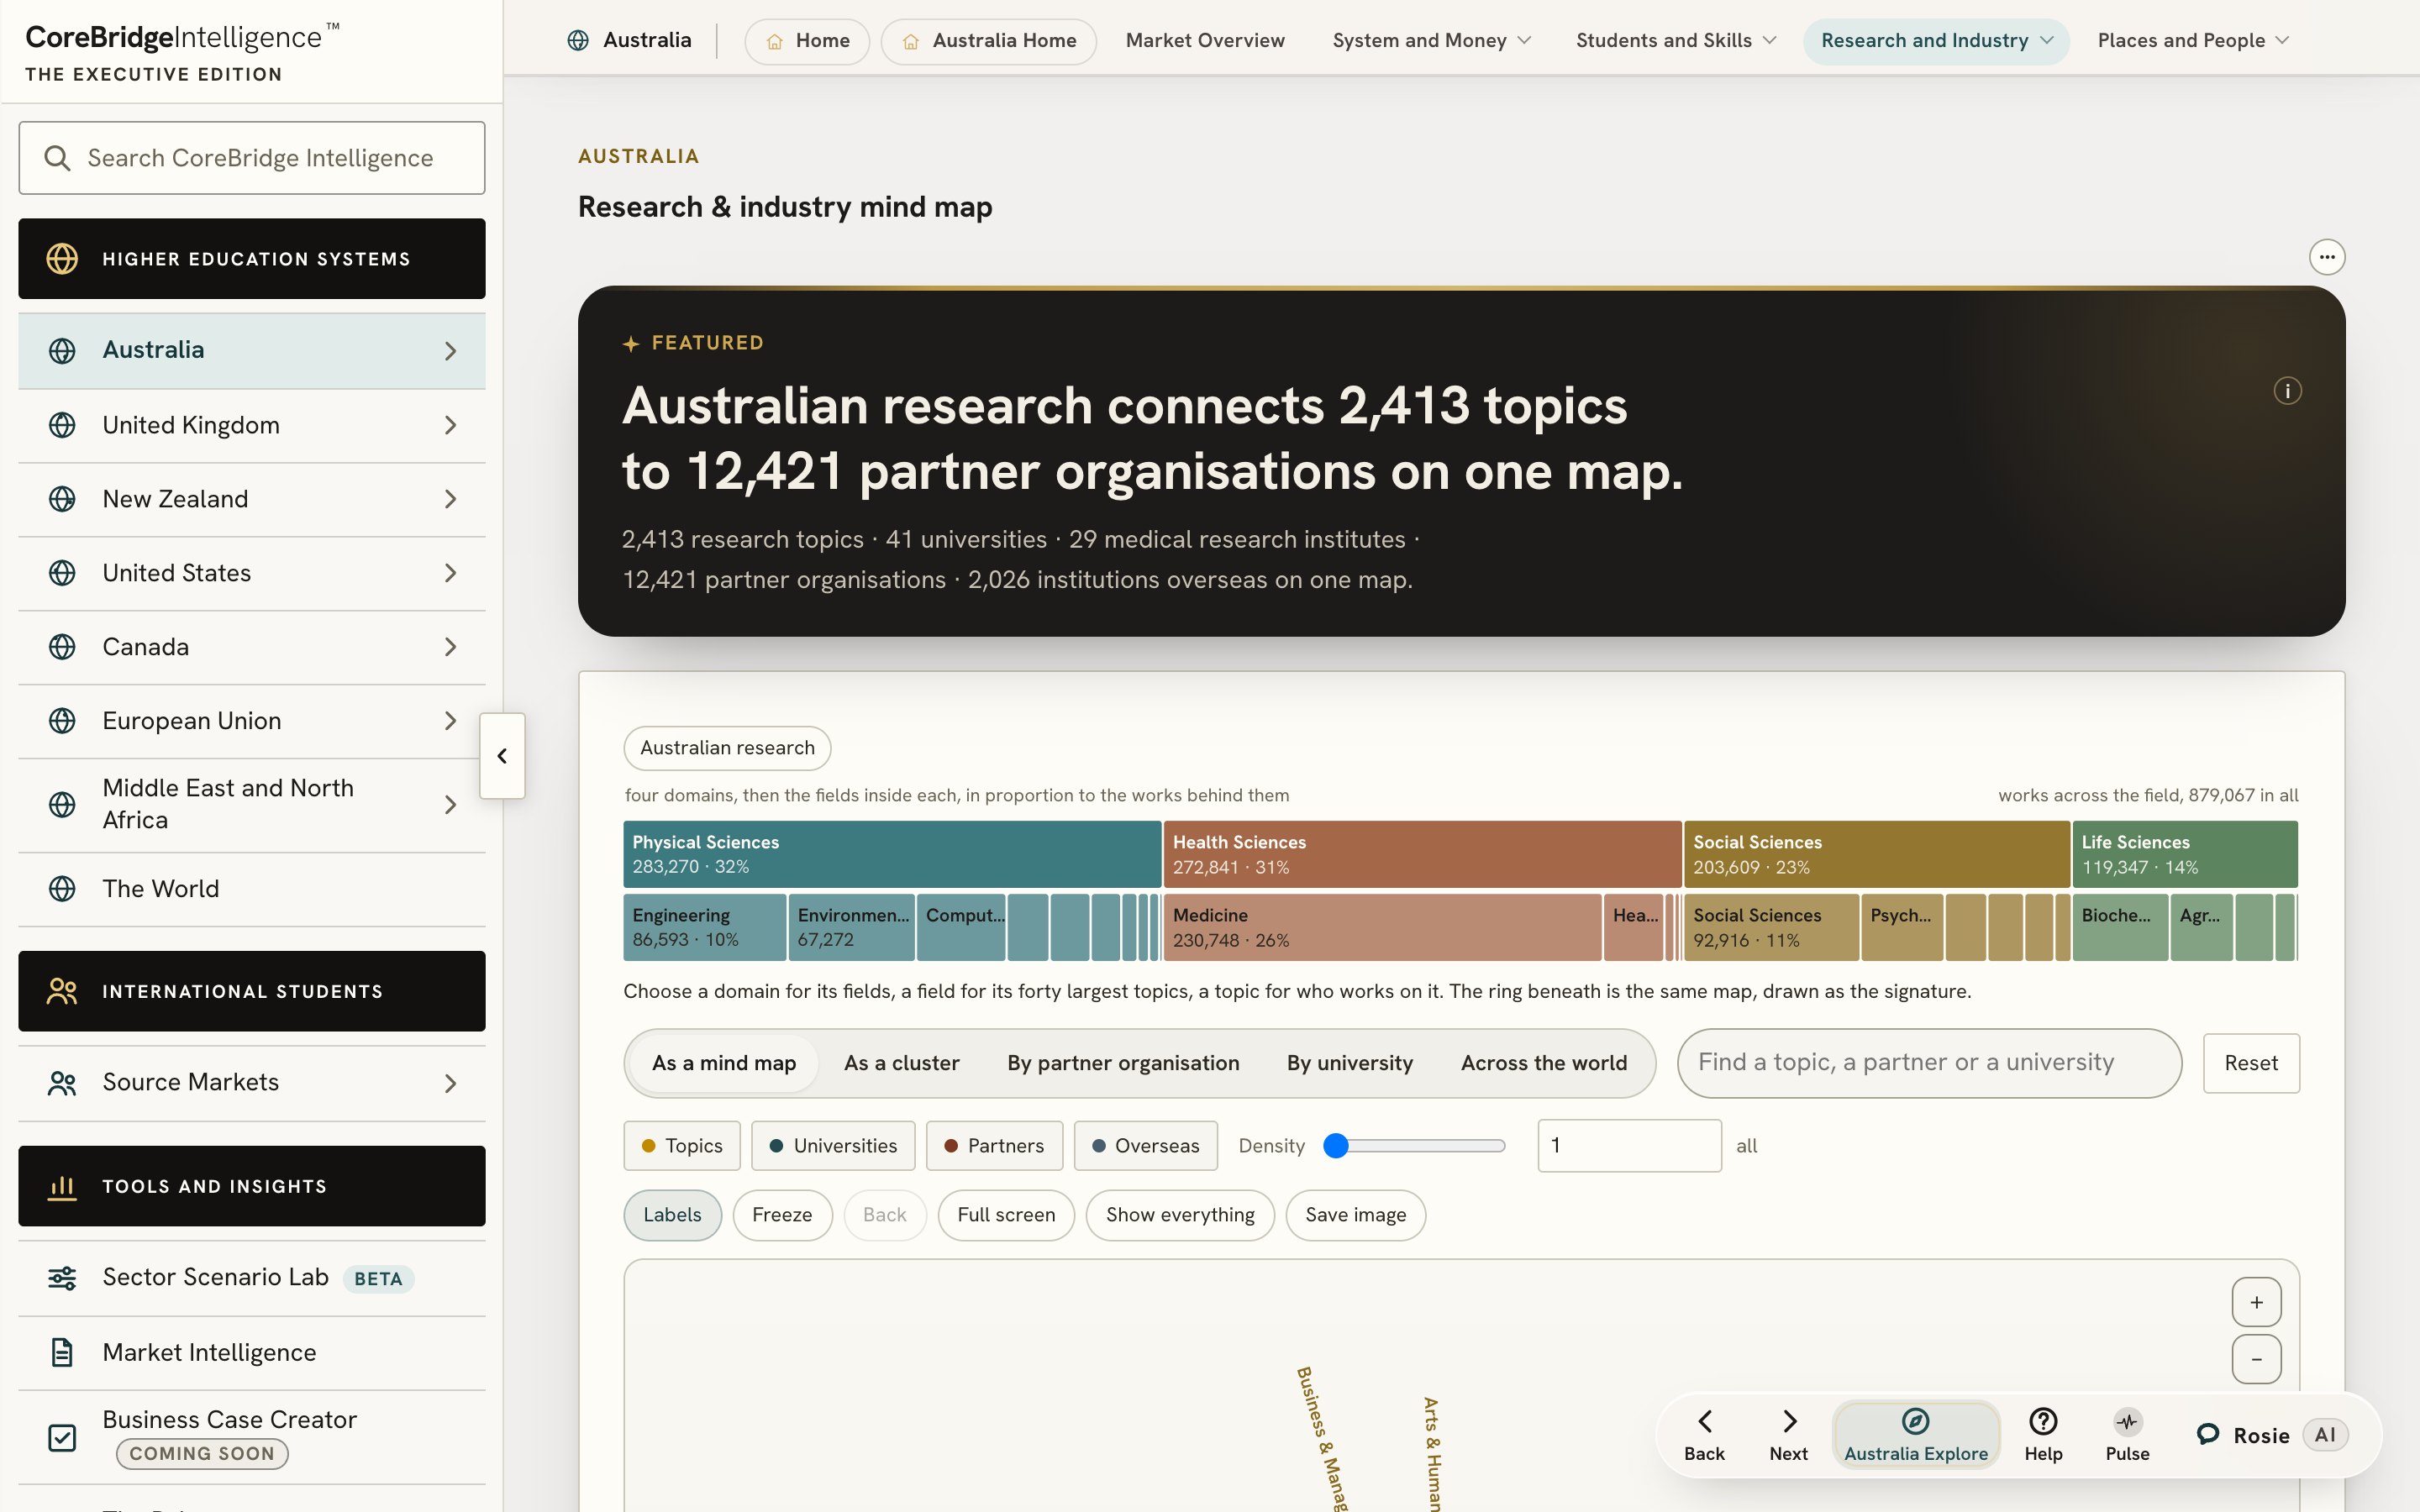Click the Back arrow in bottom toolbar
The image size is (2420, 1512).
(1705, 1436)
